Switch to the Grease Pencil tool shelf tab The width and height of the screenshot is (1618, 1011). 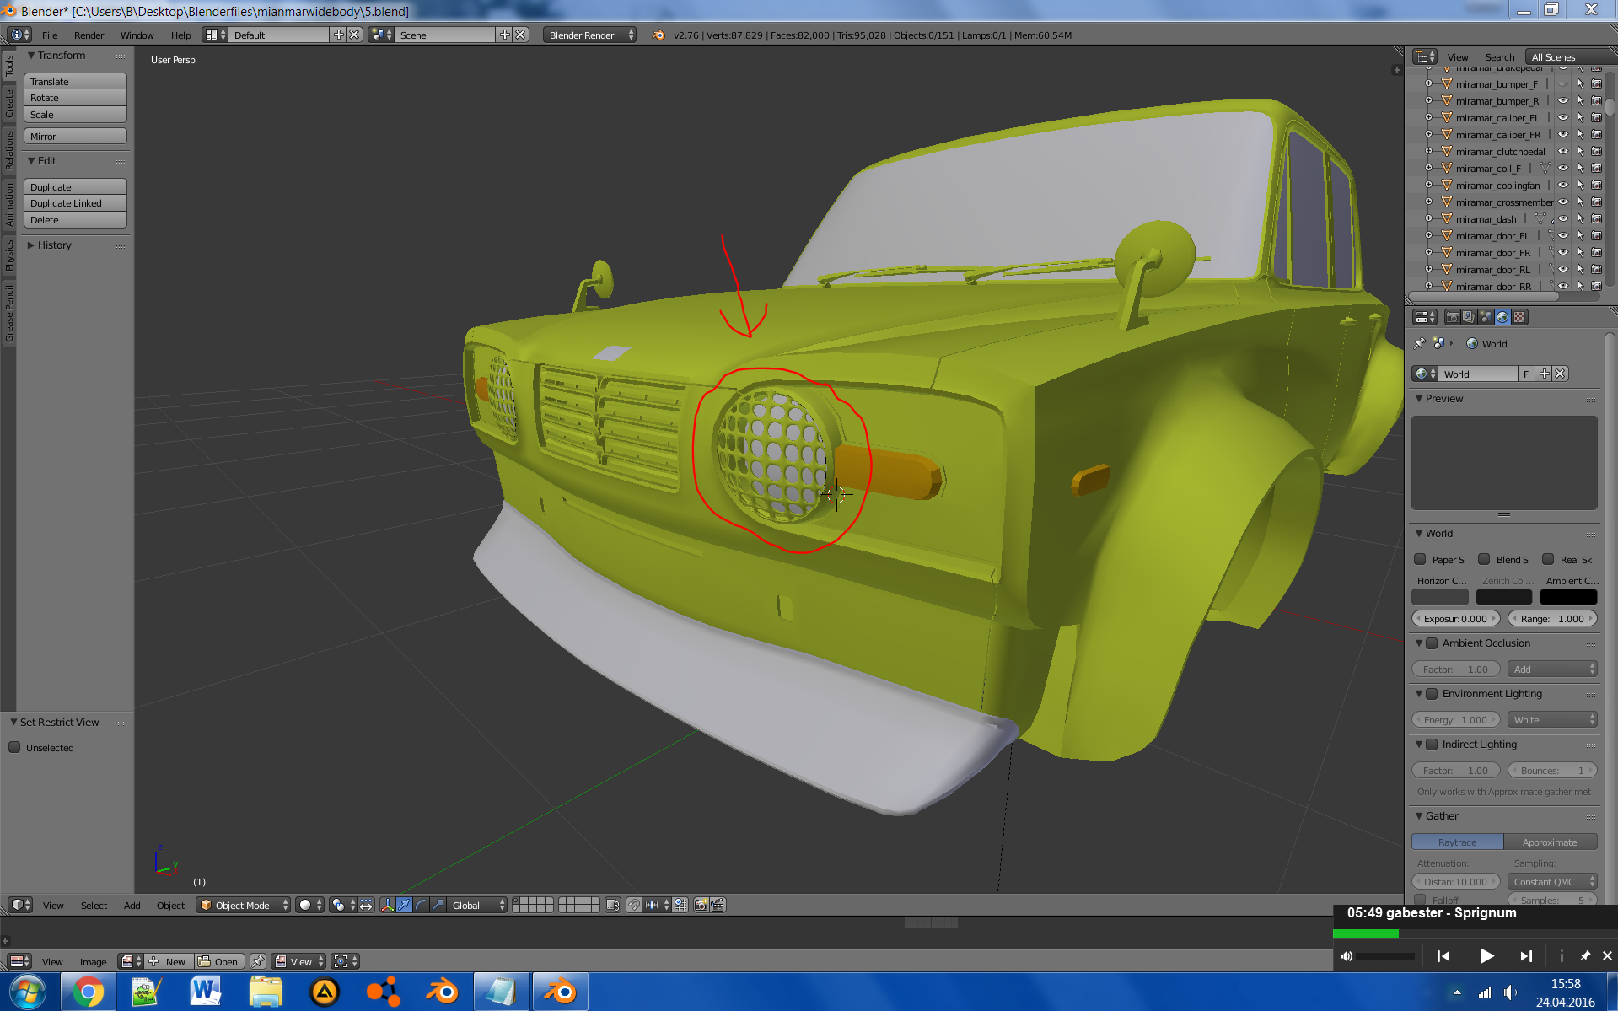pyautogui.click(x=8, y=314)
